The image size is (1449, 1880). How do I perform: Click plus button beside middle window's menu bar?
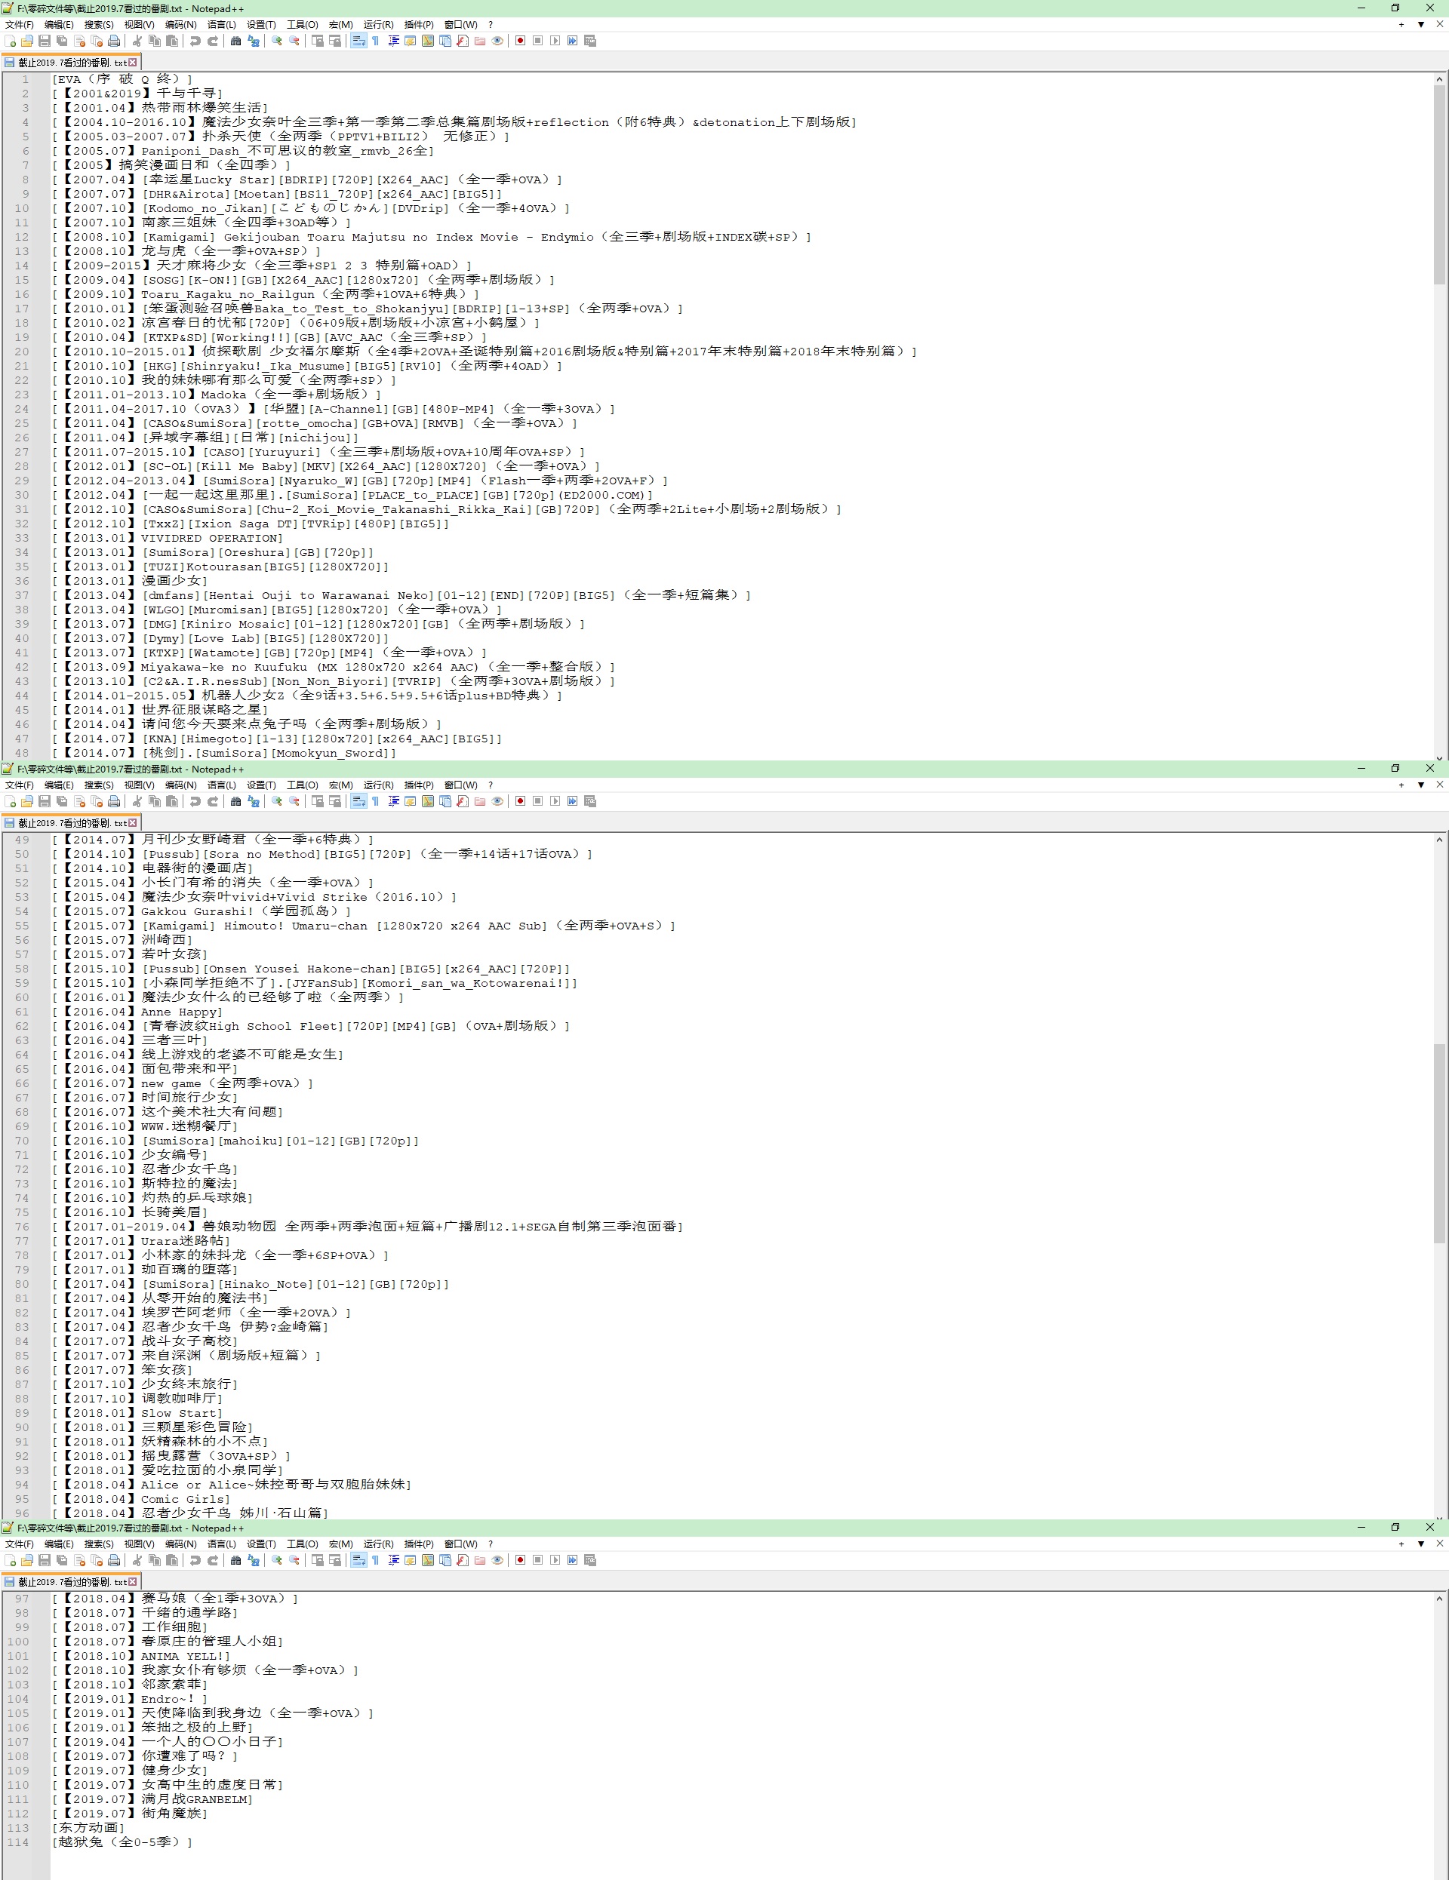click(x=1401, y=784)
